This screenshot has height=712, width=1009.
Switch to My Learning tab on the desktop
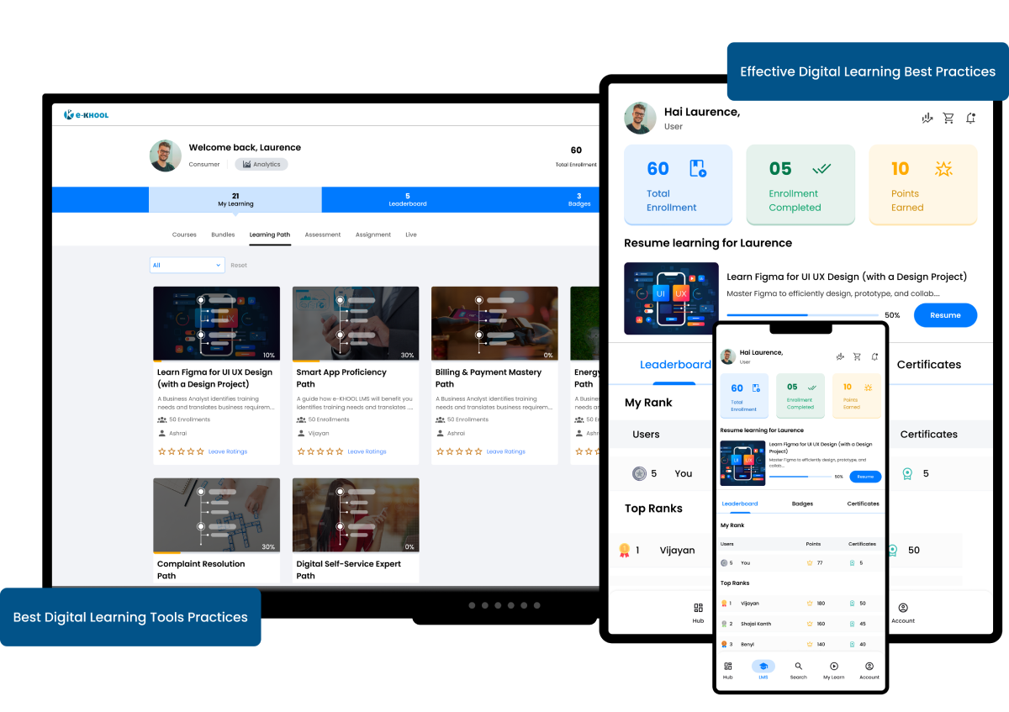tap(235, 200)
